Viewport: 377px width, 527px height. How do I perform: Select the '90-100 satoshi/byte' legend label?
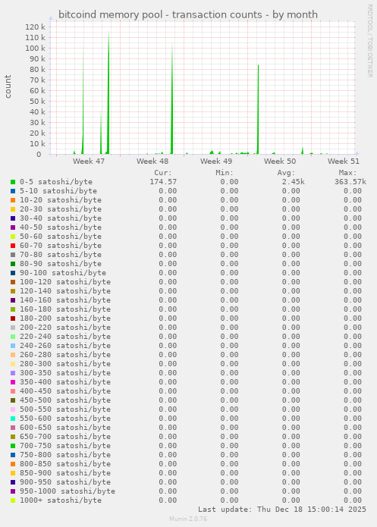(63, 272)
